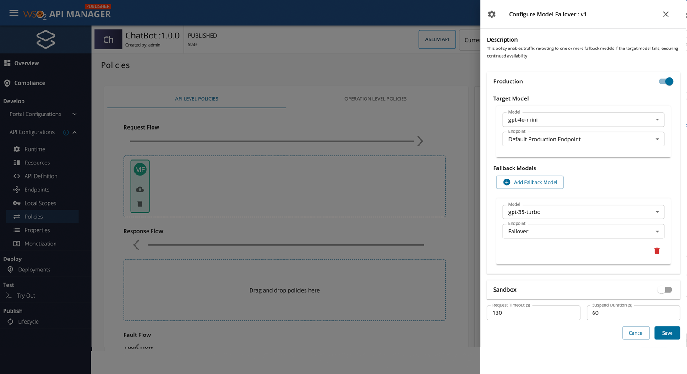The height and width of the screenshot is (374, 687).
Task: Delete the MF policy from Request Flow
Action: (140, 204)
